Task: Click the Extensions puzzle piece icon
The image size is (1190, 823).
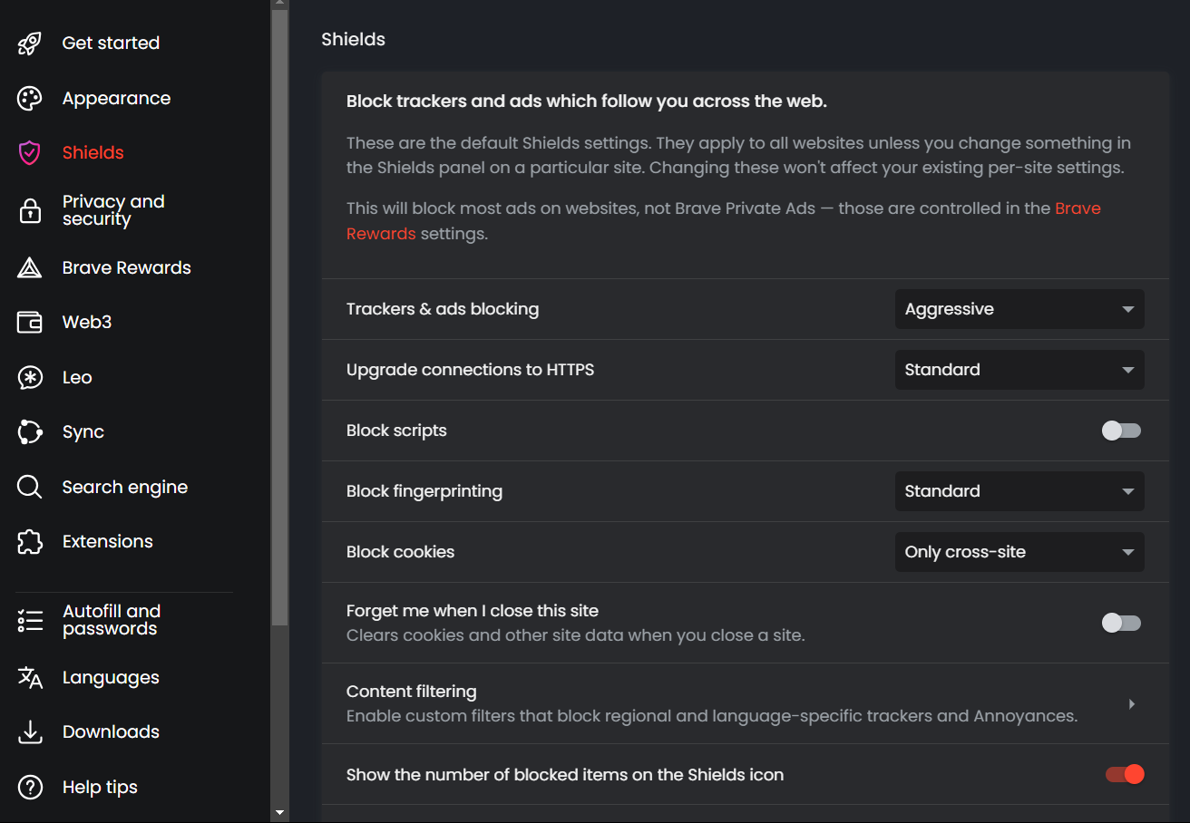Action: [x=30, y=542]
